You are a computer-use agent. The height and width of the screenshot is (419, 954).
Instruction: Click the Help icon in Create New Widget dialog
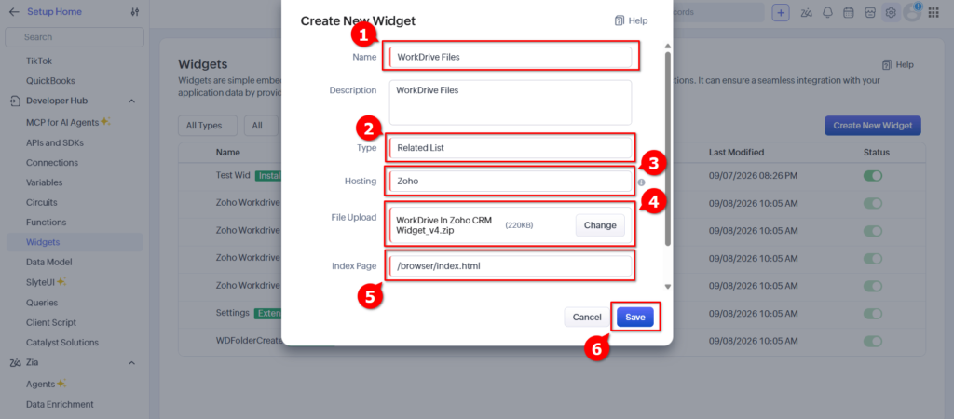coord(620,20)
